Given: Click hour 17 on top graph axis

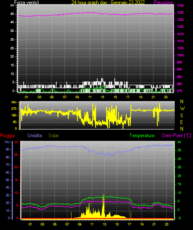Looking at the screenshot, I should pos(128,97).
